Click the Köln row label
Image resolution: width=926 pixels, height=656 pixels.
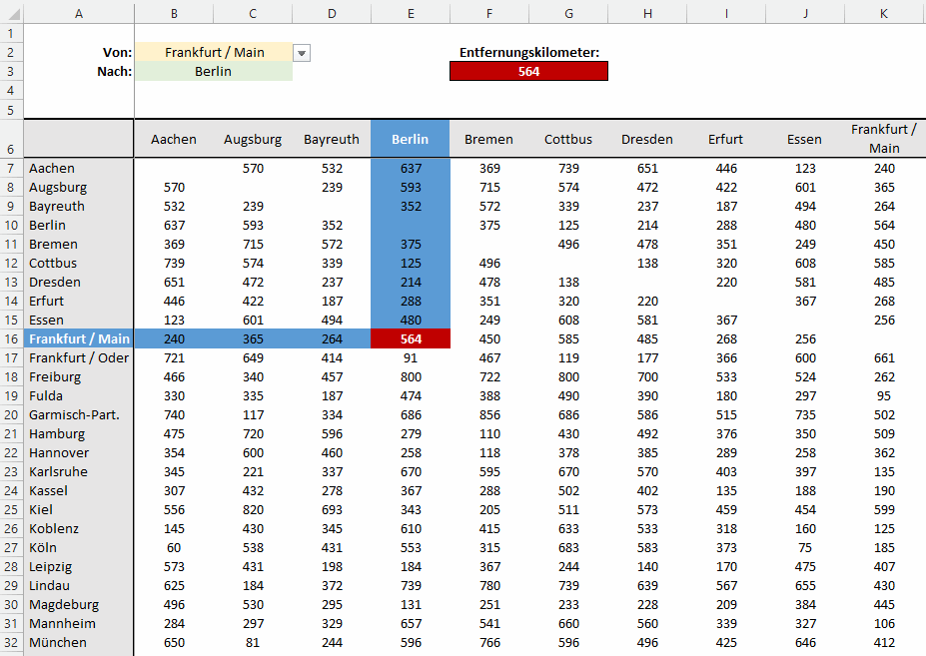point(43,547)
